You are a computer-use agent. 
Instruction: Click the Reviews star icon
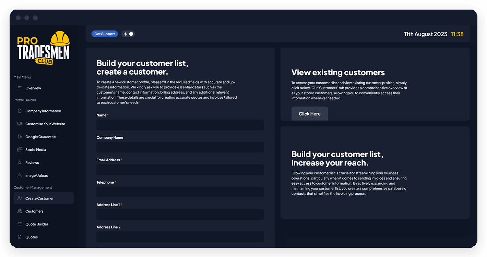pyautogui.click(x=20, y=163)
